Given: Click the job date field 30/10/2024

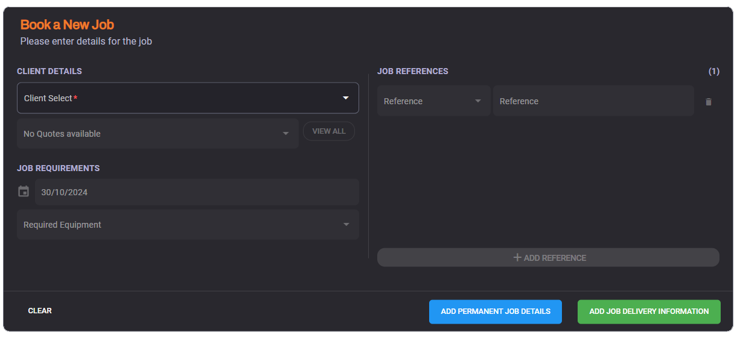Looking at the screenshot, I should [x=197, y=192].
